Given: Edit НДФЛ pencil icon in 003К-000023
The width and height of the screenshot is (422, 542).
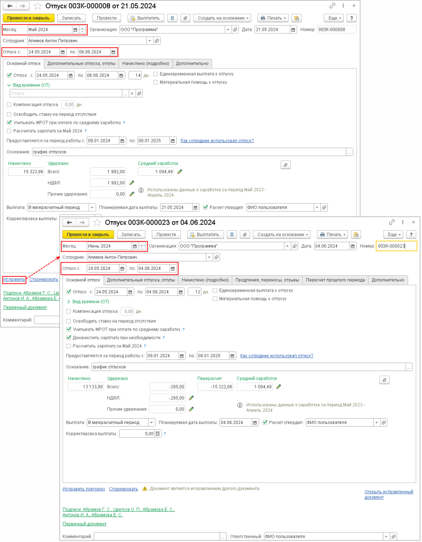Looking at the screenshot, I should pos(191,398).
